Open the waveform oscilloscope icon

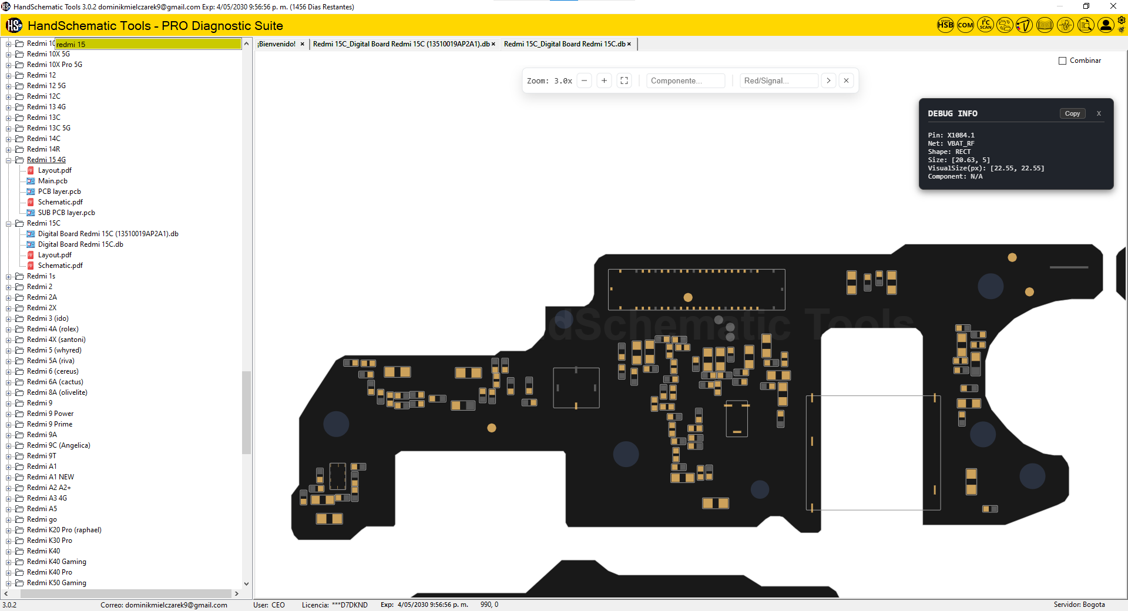coord(1065,25)
